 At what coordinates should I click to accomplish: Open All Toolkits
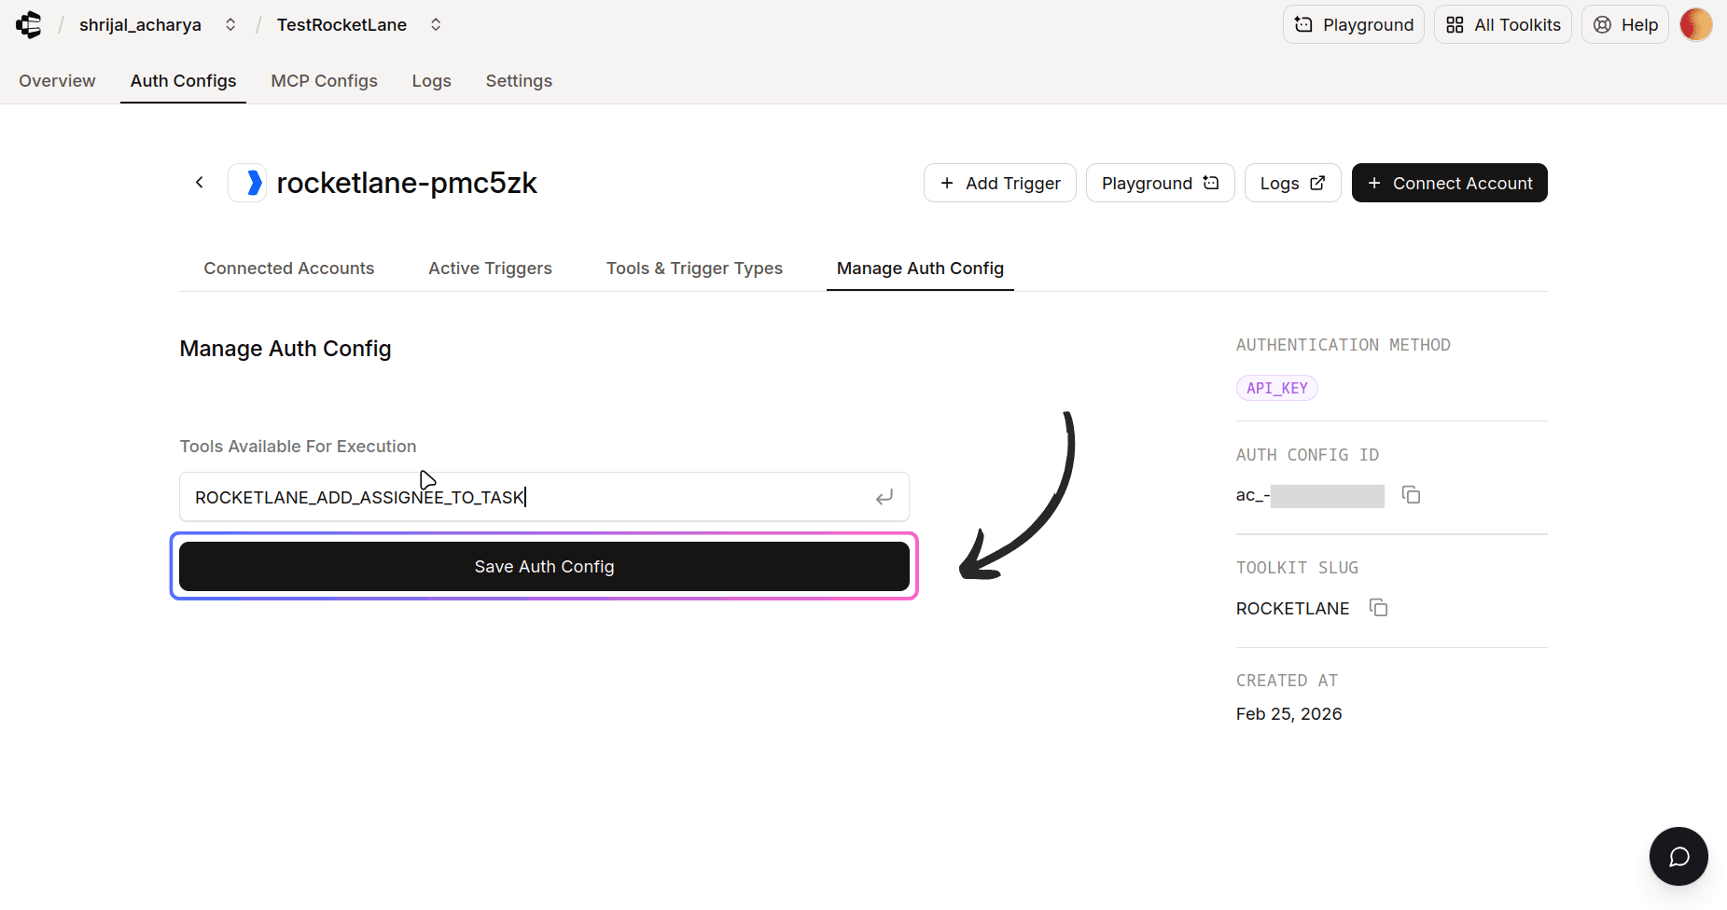1502,24
